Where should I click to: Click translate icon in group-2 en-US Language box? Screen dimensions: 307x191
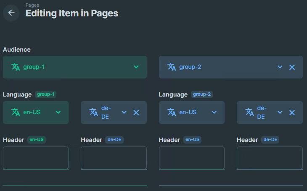172,112
